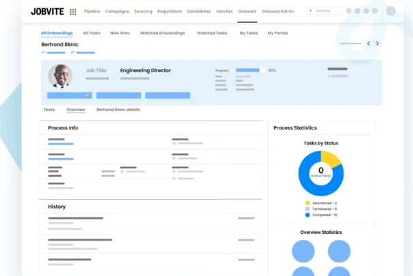Viewport: 413px width, 276px height.
Task: Click the Tasks by Status title
Action: 321,143
